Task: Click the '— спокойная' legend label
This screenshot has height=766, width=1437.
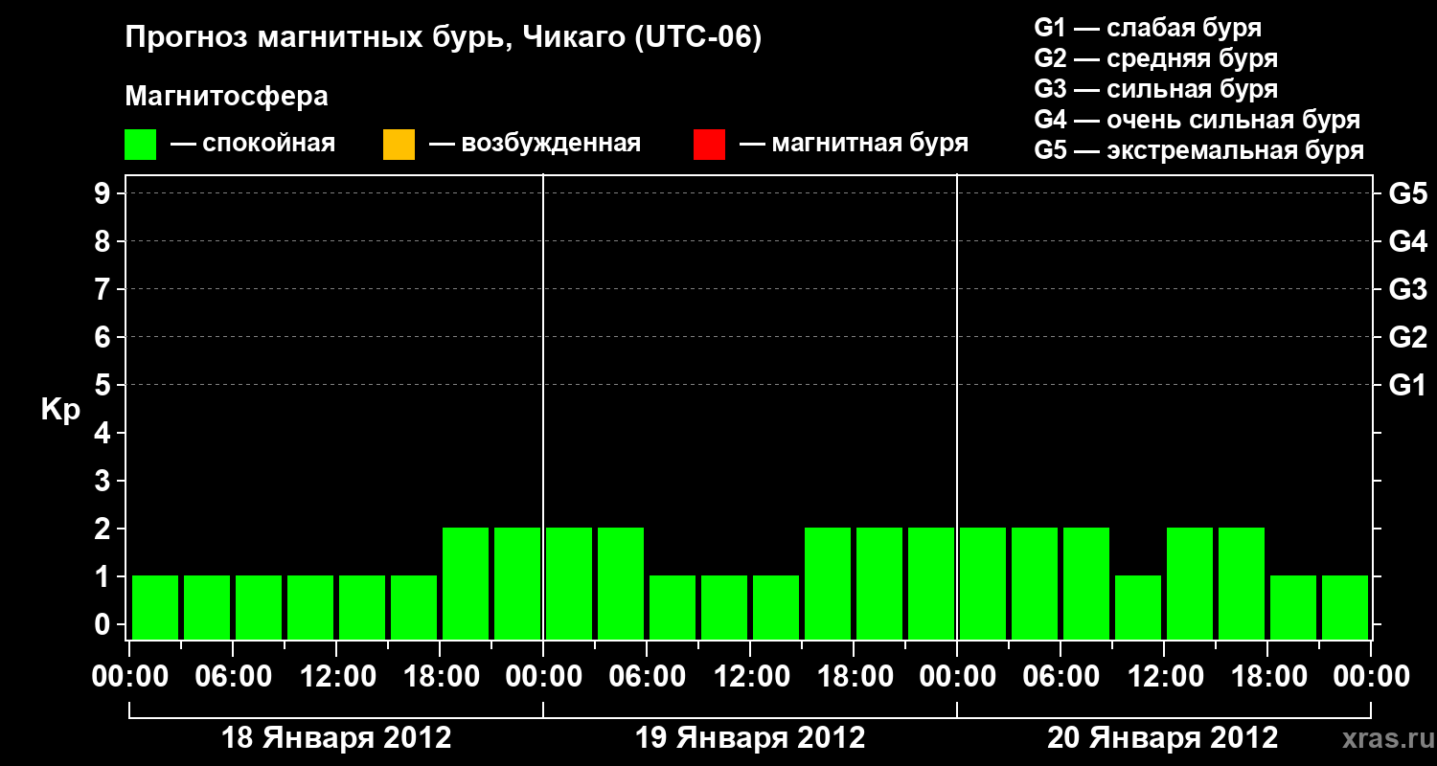Action: pos(253,144)
